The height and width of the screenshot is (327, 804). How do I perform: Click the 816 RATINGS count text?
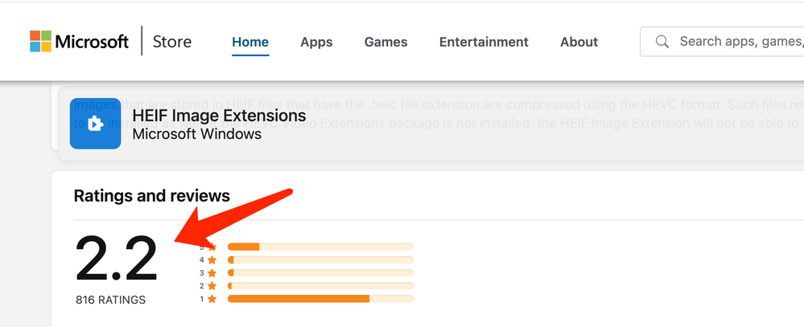point(111,300)
